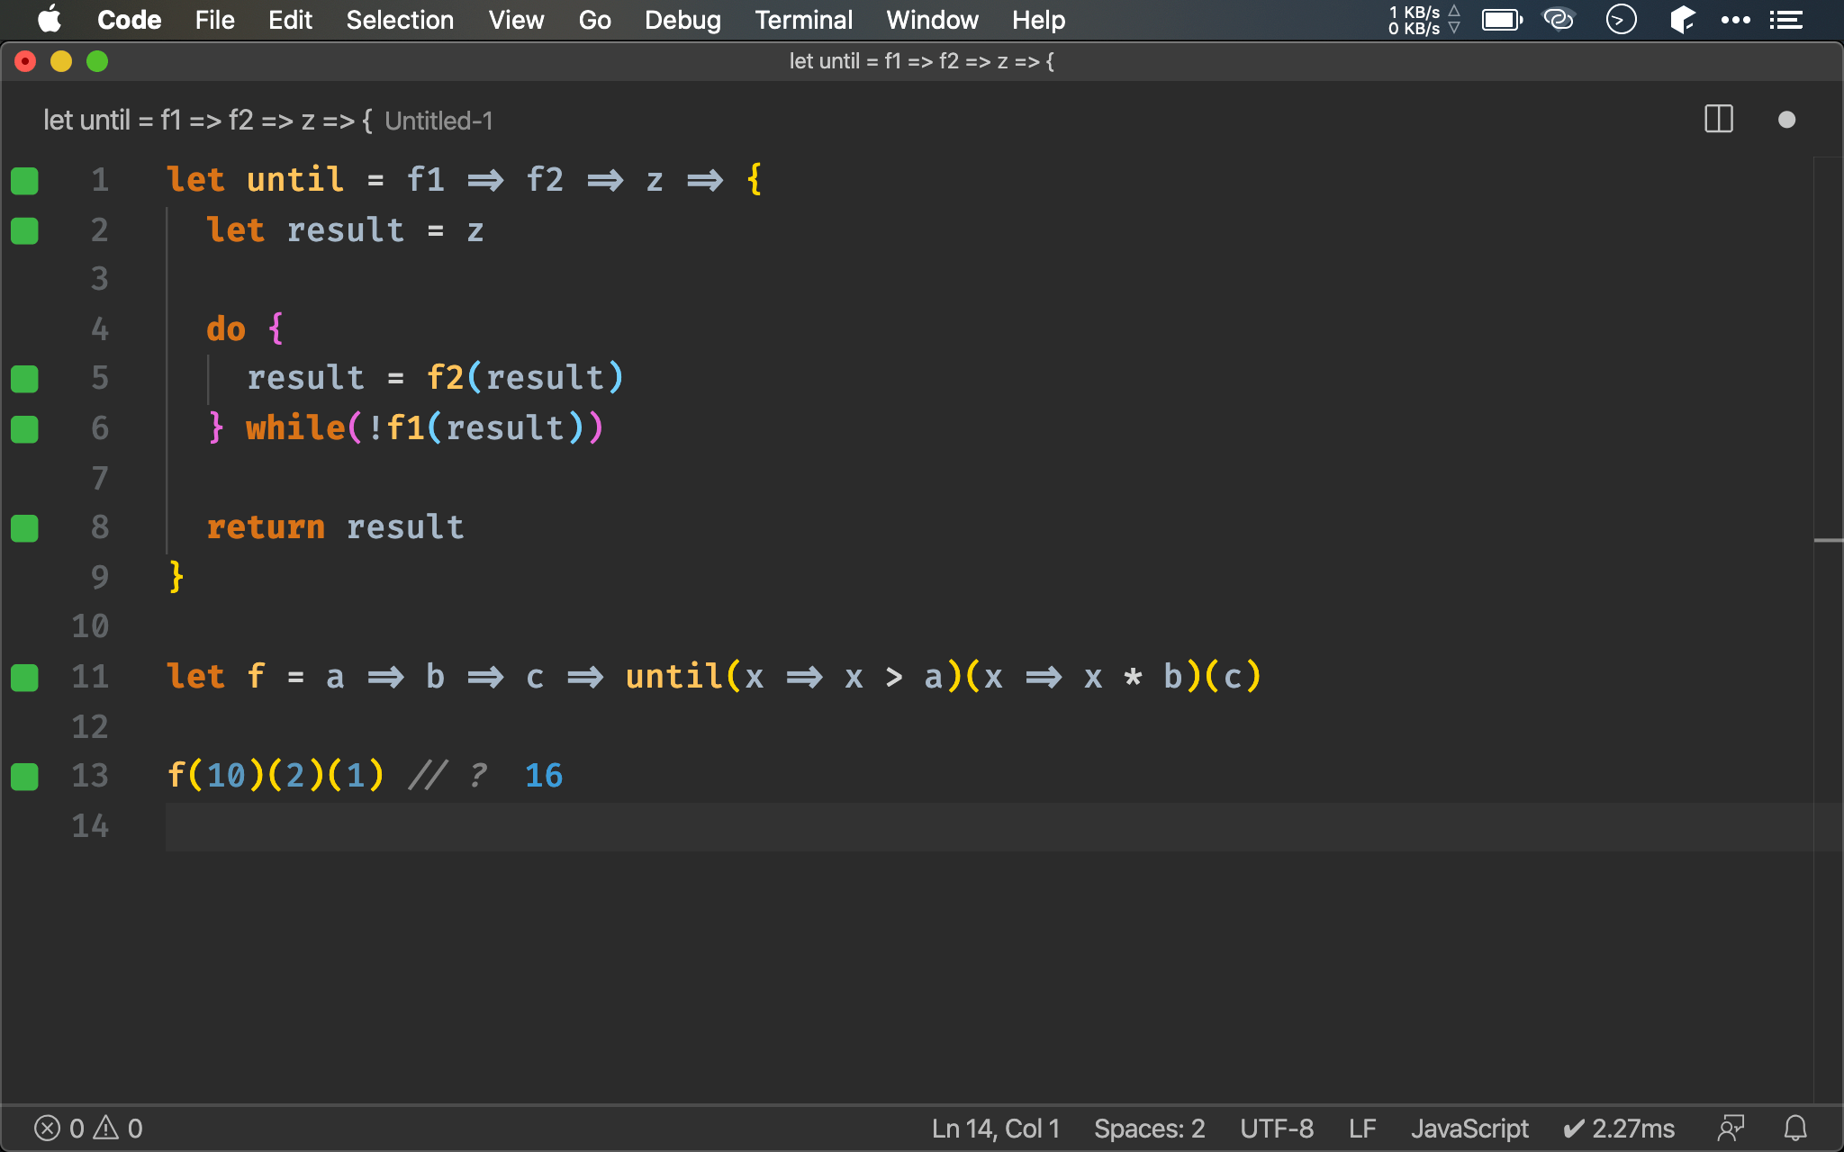
Task: Open the Apple menu
Action: coord(50,20)
